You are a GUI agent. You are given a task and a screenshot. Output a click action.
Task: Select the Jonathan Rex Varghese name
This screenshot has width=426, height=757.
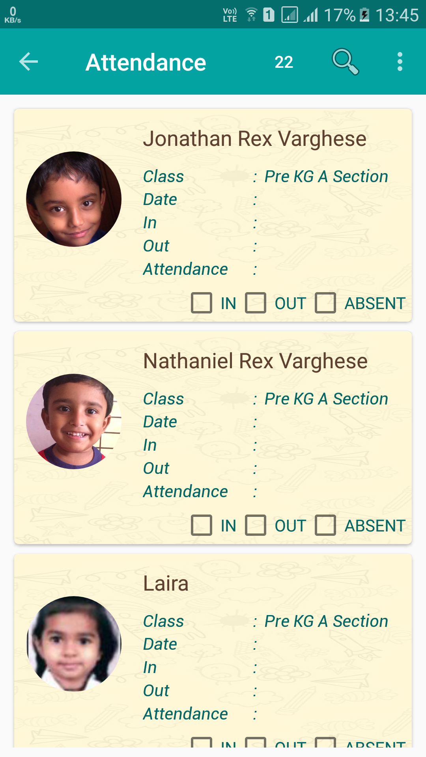pos(254,139)
